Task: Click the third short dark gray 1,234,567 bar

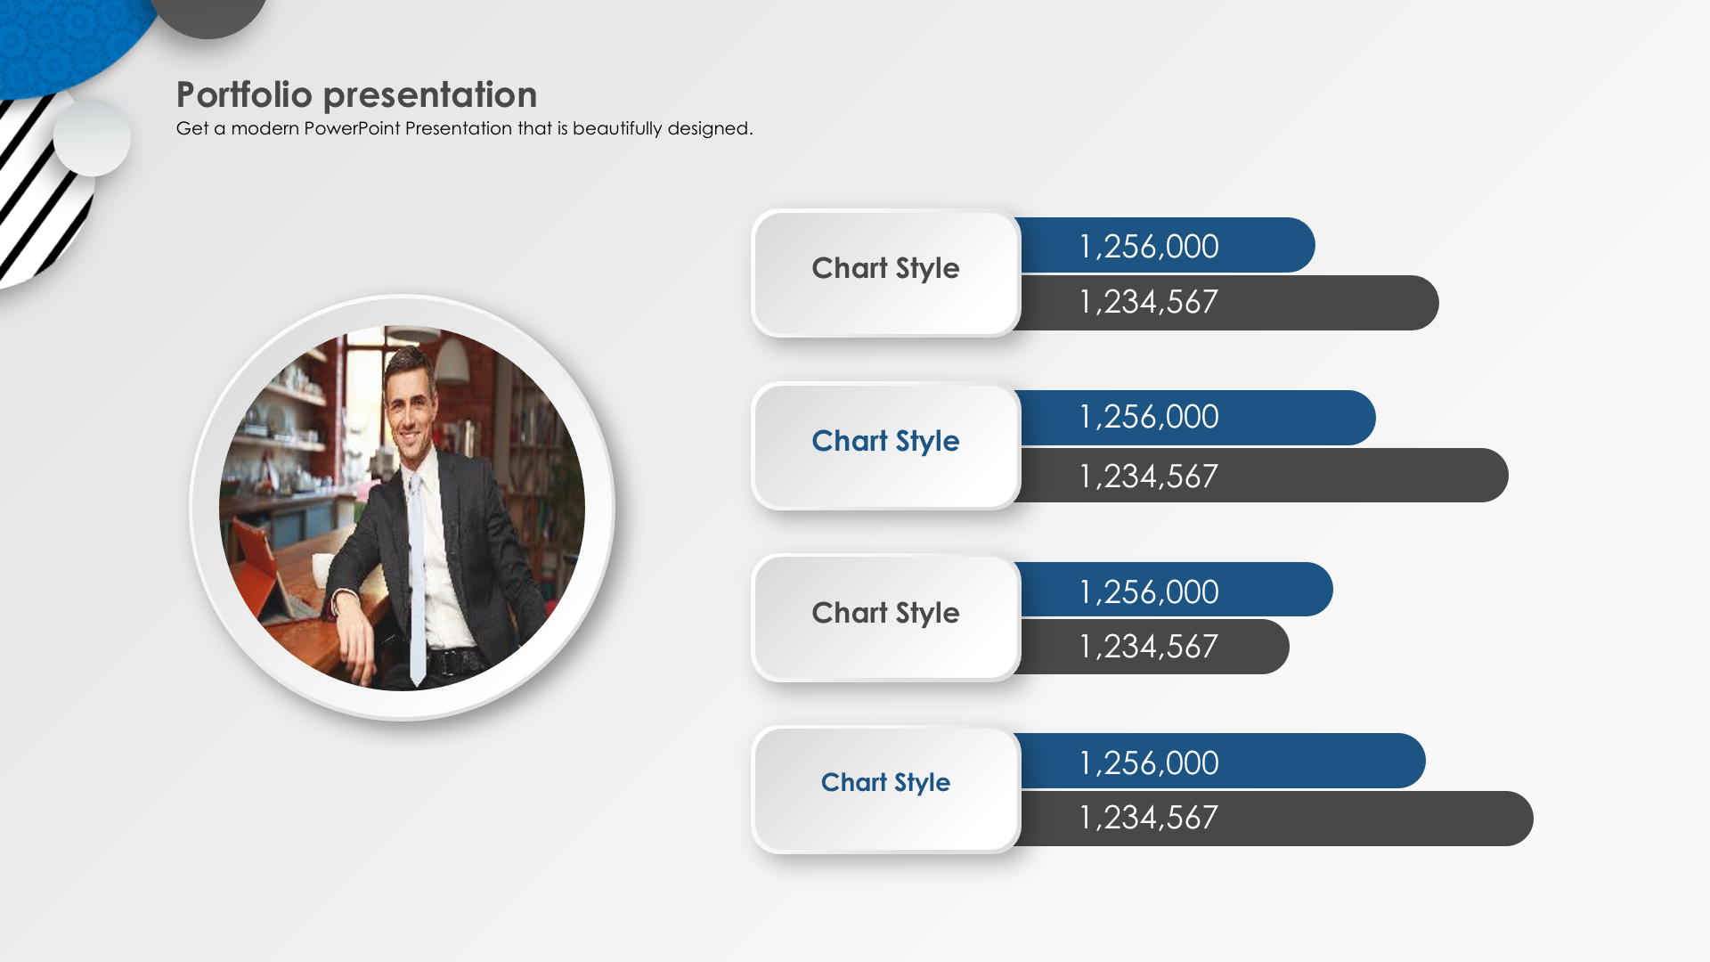Action: [x=1154, y=647]
